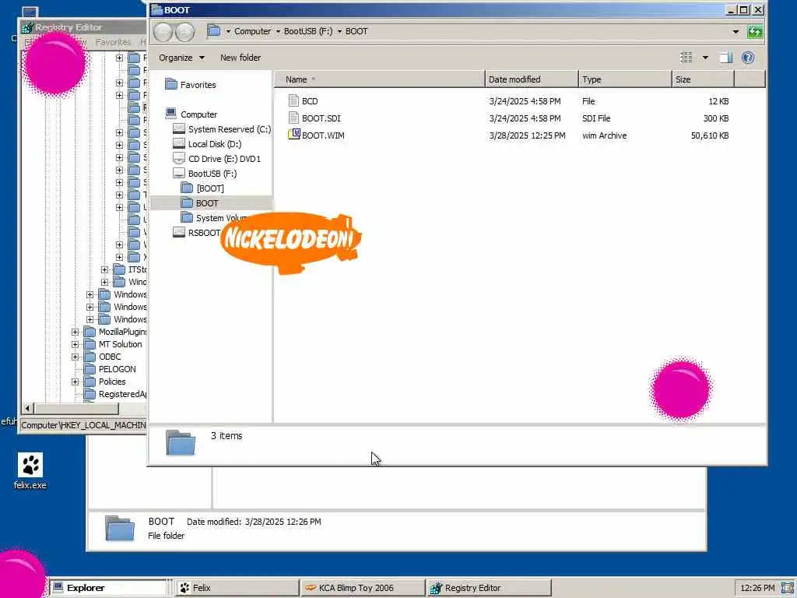The image size is (797, 598).
Task: Click the Change your view icon
Action: pyautogui.click(x=686, y=58)
